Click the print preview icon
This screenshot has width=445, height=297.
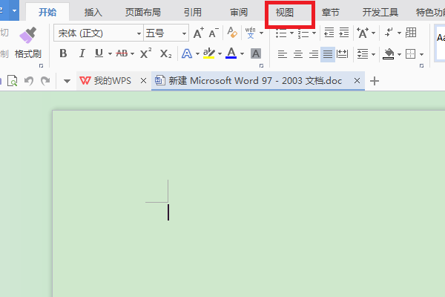click(x=12, y=81)
